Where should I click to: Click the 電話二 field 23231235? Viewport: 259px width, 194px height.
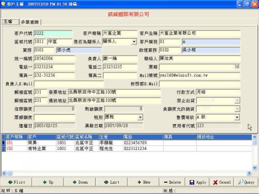tap(120, 67)
